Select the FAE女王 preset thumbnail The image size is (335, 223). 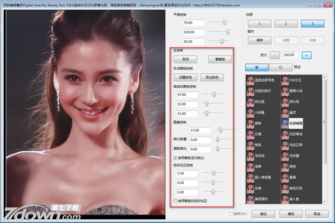coord(284,80)
